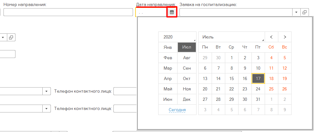
Task: Select month Авг in month list
Action: pos(187,58)
